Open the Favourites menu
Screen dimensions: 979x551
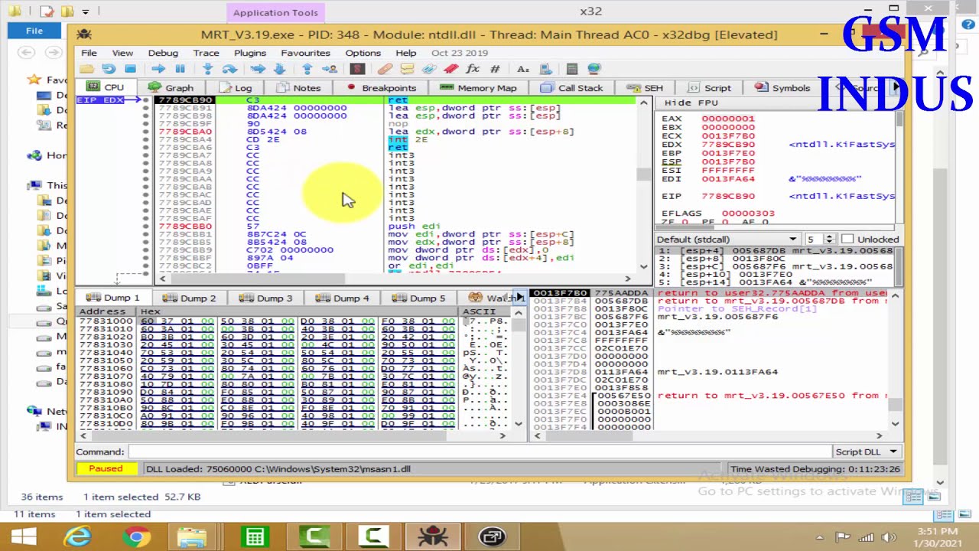(x=305, y=53)
